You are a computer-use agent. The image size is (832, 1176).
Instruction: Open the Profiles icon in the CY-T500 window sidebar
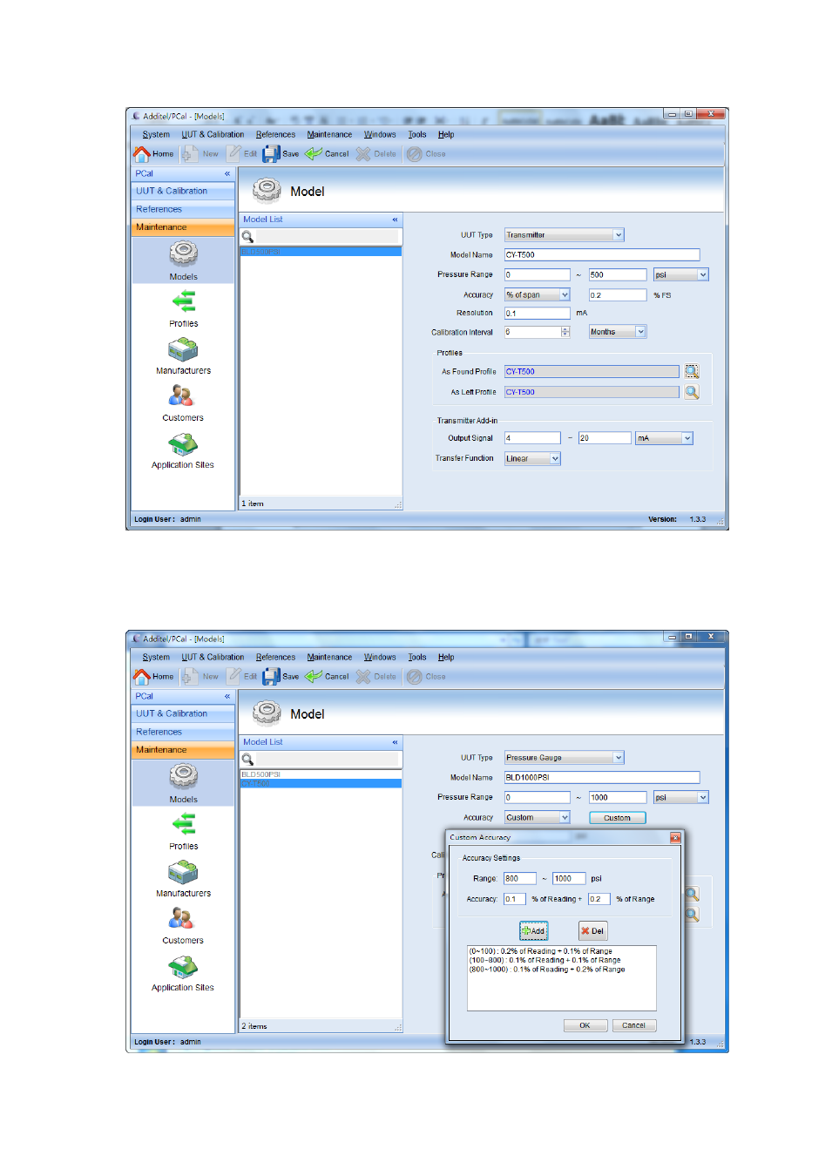tap(183, 301)
